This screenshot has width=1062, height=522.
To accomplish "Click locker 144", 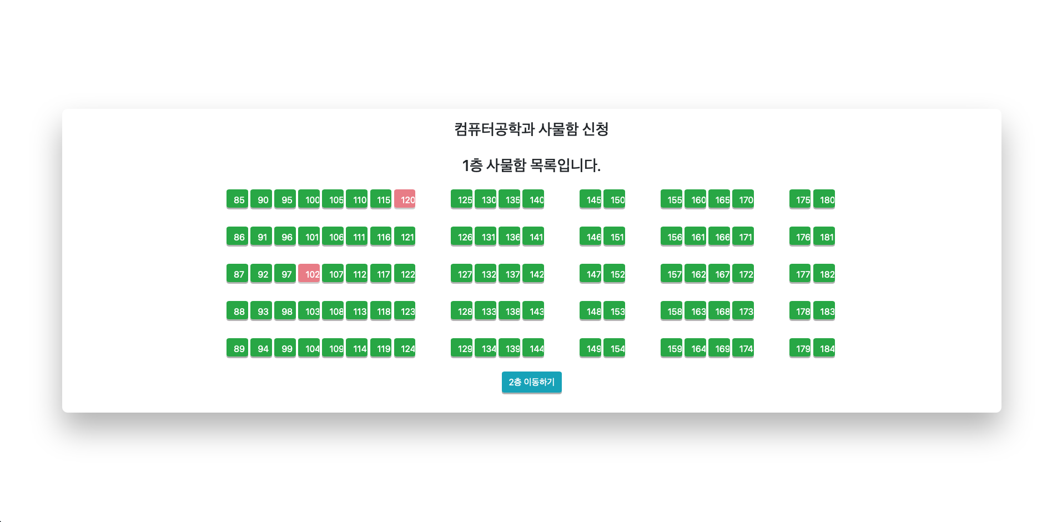I will tap(533, 348).
